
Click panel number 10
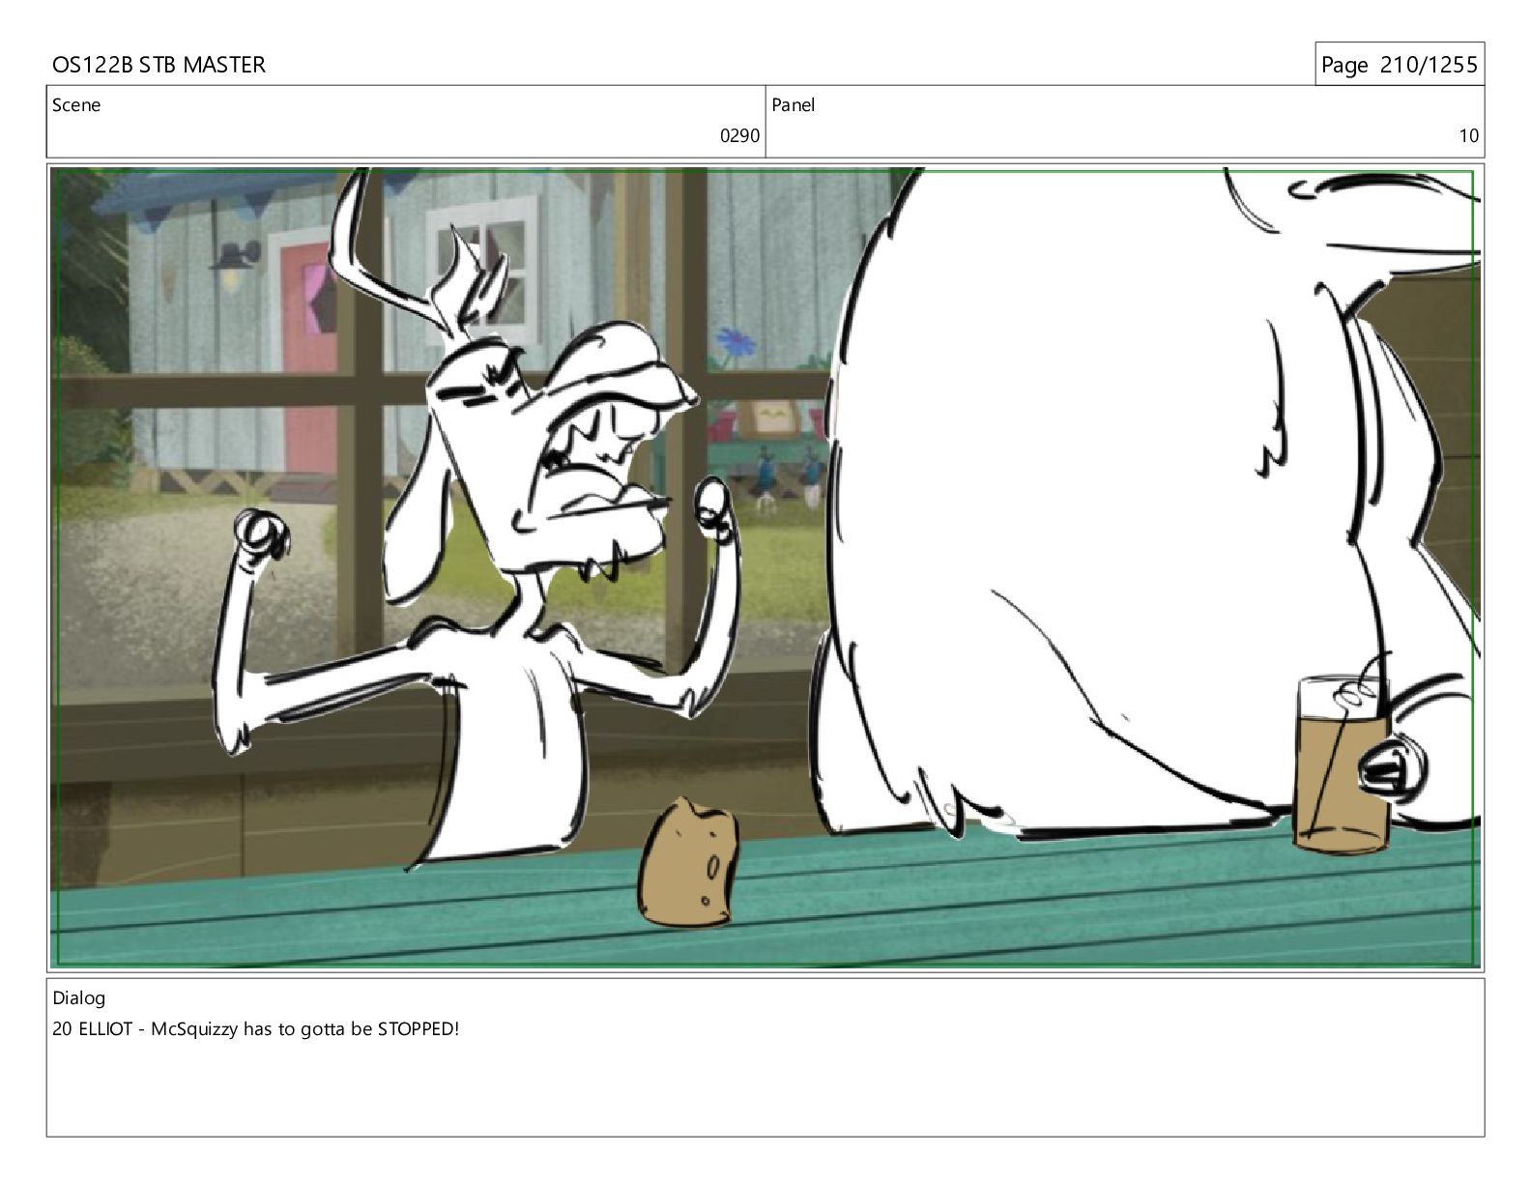point(1468,136)
